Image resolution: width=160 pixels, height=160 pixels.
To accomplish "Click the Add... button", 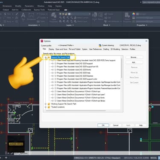I will 134,62.
